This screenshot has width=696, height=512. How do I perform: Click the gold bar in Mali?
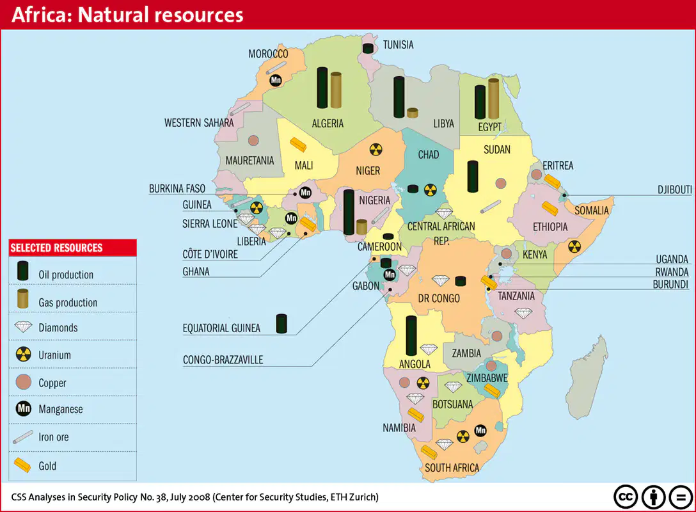coord(298,144)
